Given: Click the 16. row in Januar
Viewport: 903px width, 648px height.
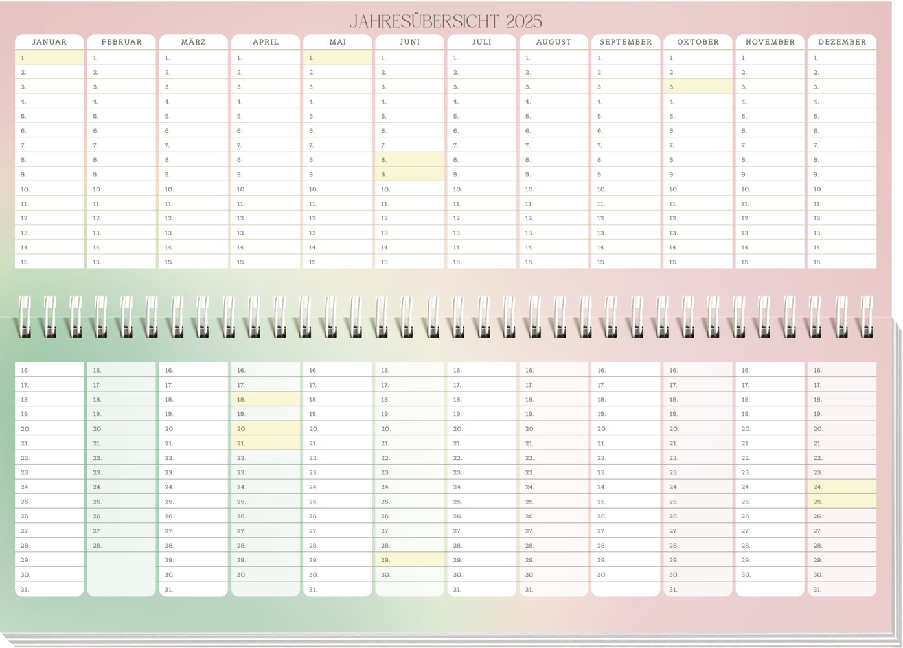Looking at the screenshot, I should (x=49, y=371).
